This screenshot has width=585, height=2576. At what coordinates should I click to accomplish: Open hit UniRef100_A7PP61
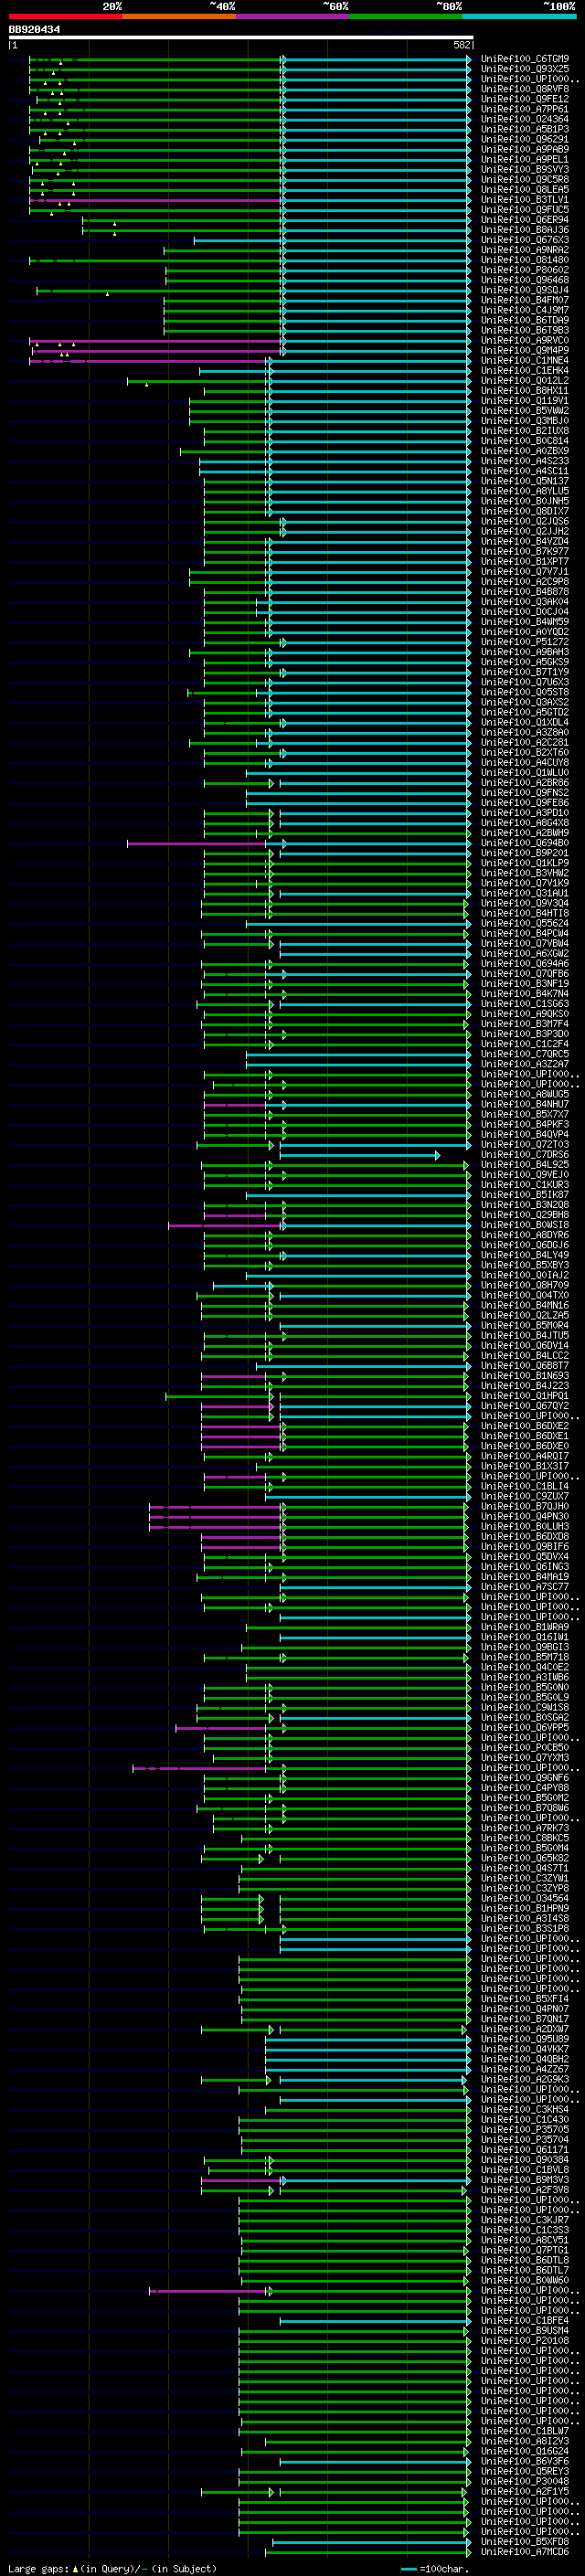tap(525, 109)
